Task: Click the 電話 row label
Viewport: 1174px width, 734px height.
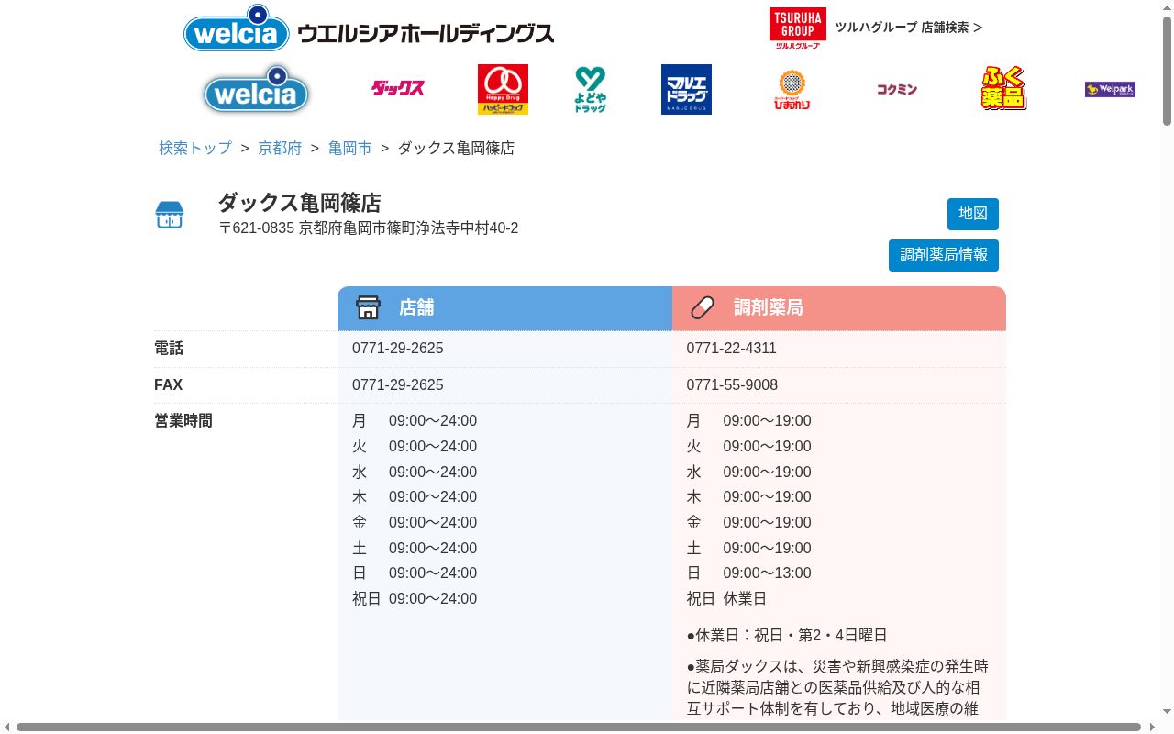Action: 169,349
